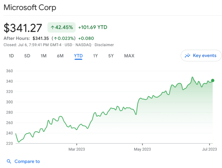The height and width of the screenshot is (168, 222).
Task: Click the Compare to magnifier icon
Action: (x=9, y=161)
